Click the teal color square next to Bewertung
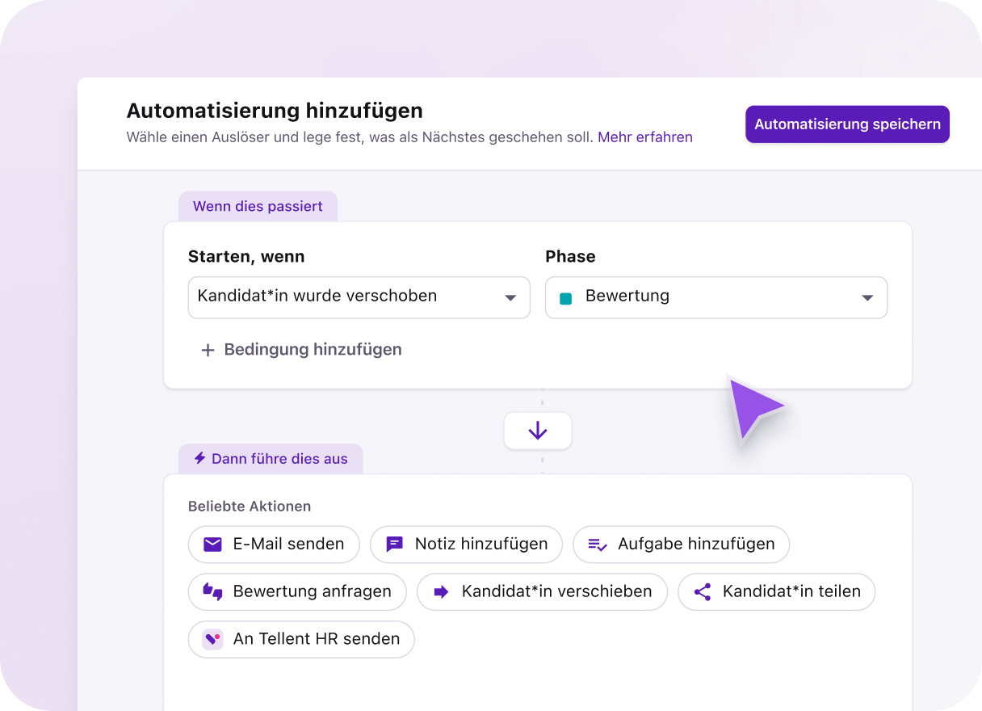 tap(565, 298)
